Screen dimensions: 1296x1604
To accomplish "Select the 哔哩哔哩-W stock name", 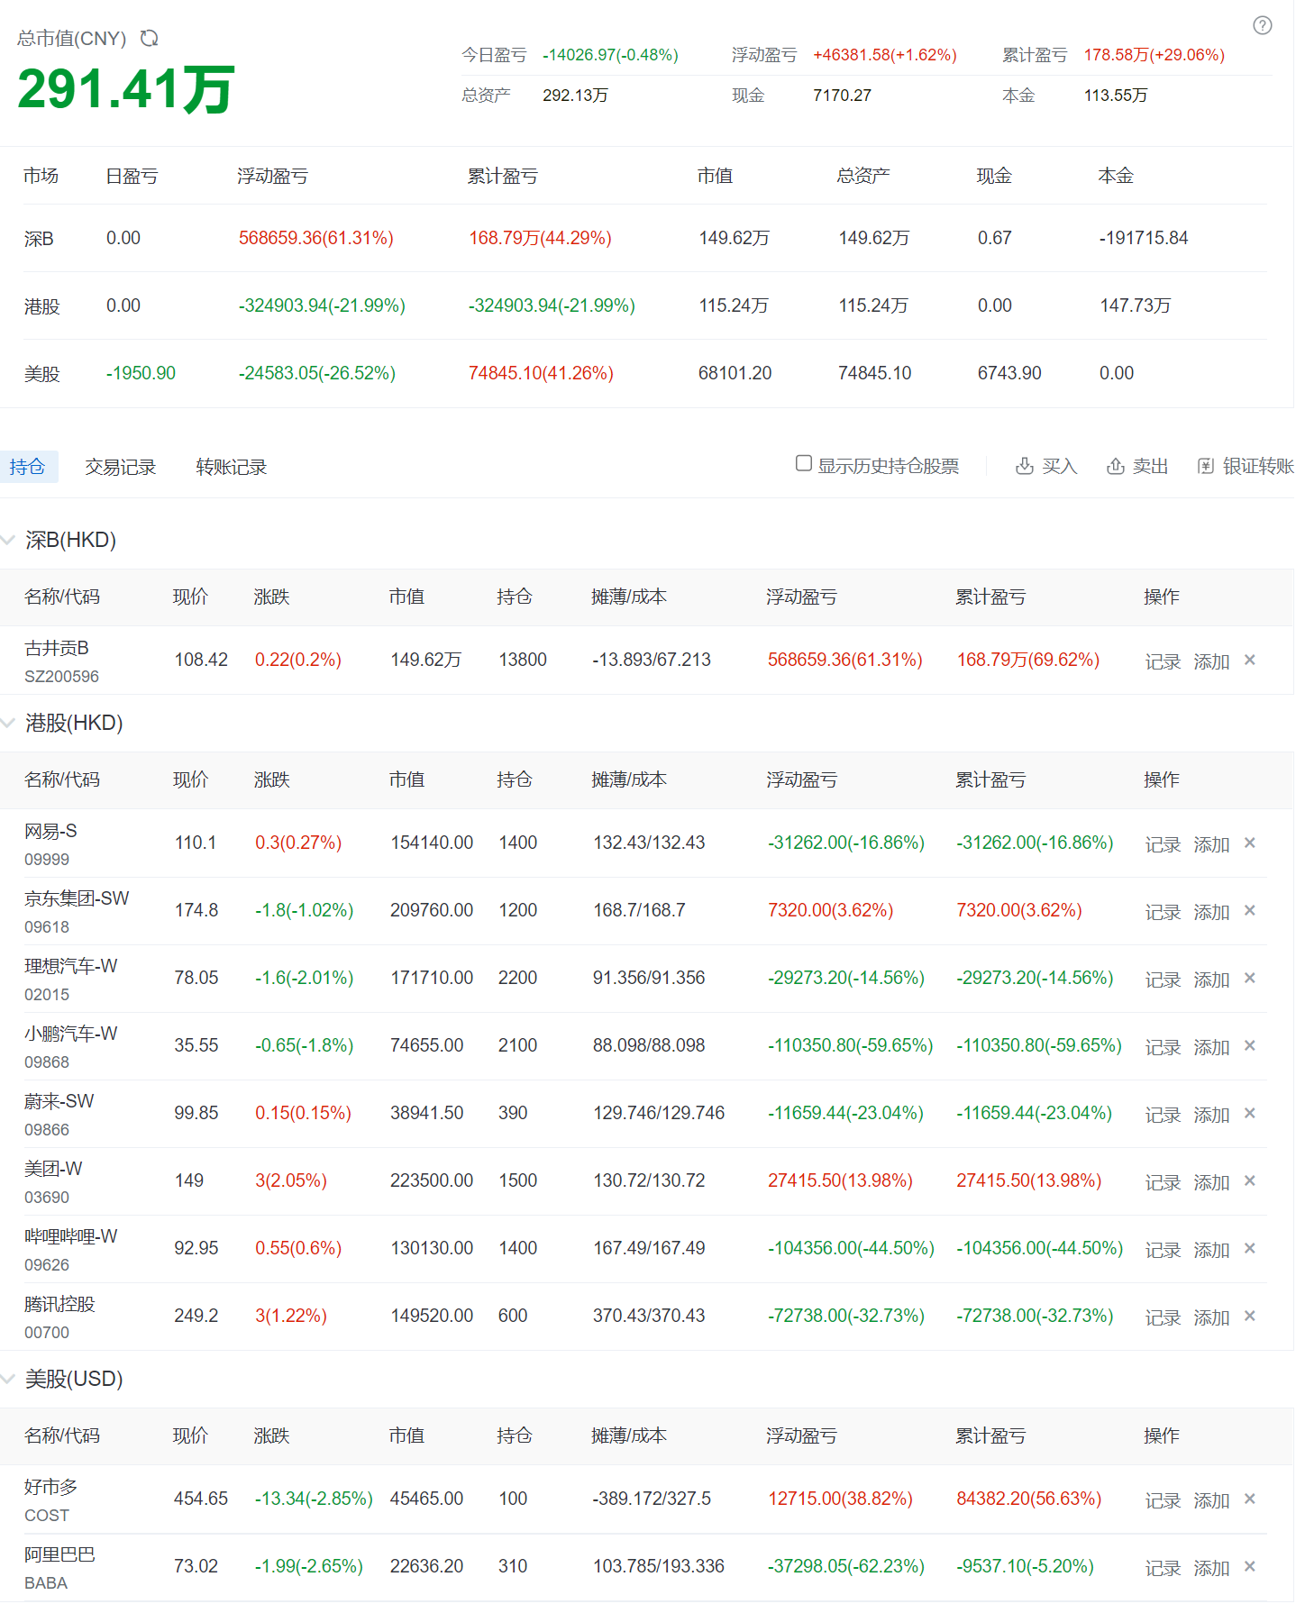I will [x=71, y=1236].
